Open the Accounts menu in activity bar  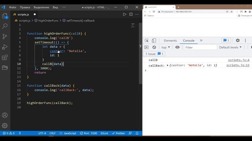point(5,115)
